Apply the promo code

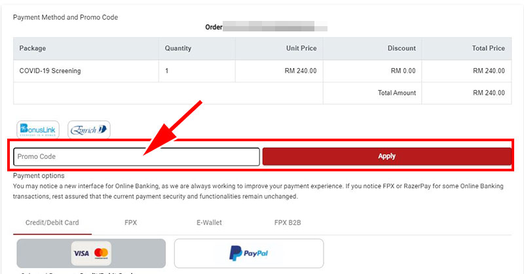[386, 156]
